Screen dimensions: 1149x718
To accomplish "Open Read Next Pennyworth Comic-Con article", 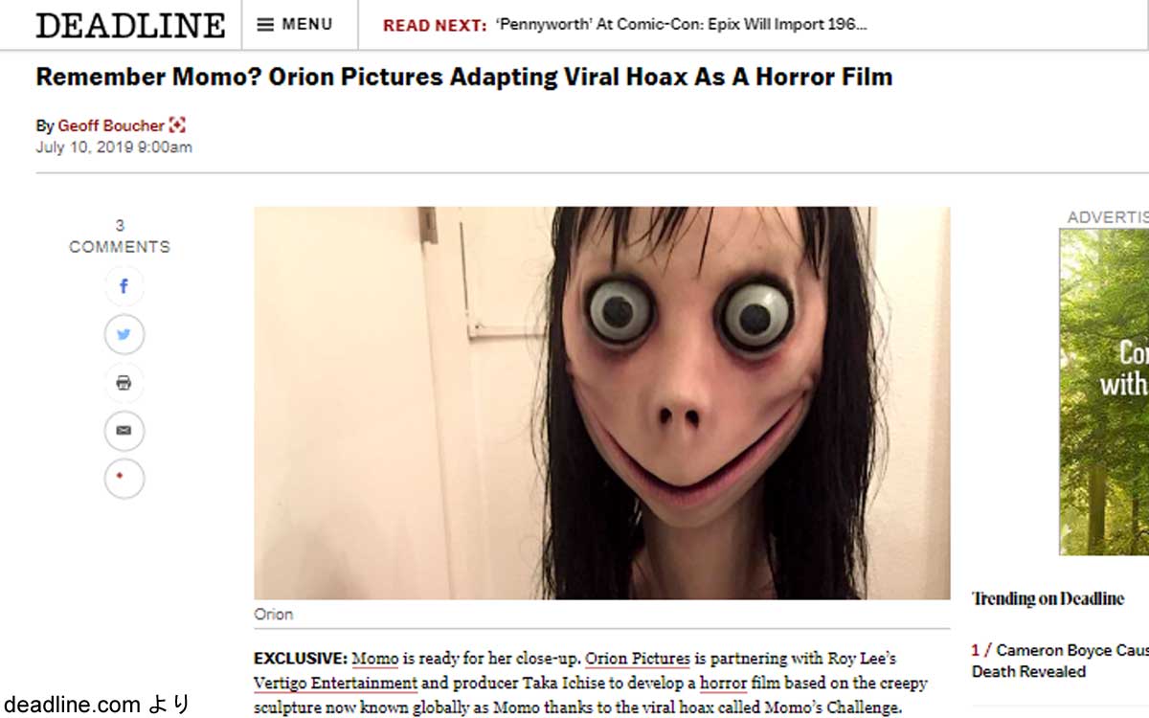I will [x=682, y=25].
